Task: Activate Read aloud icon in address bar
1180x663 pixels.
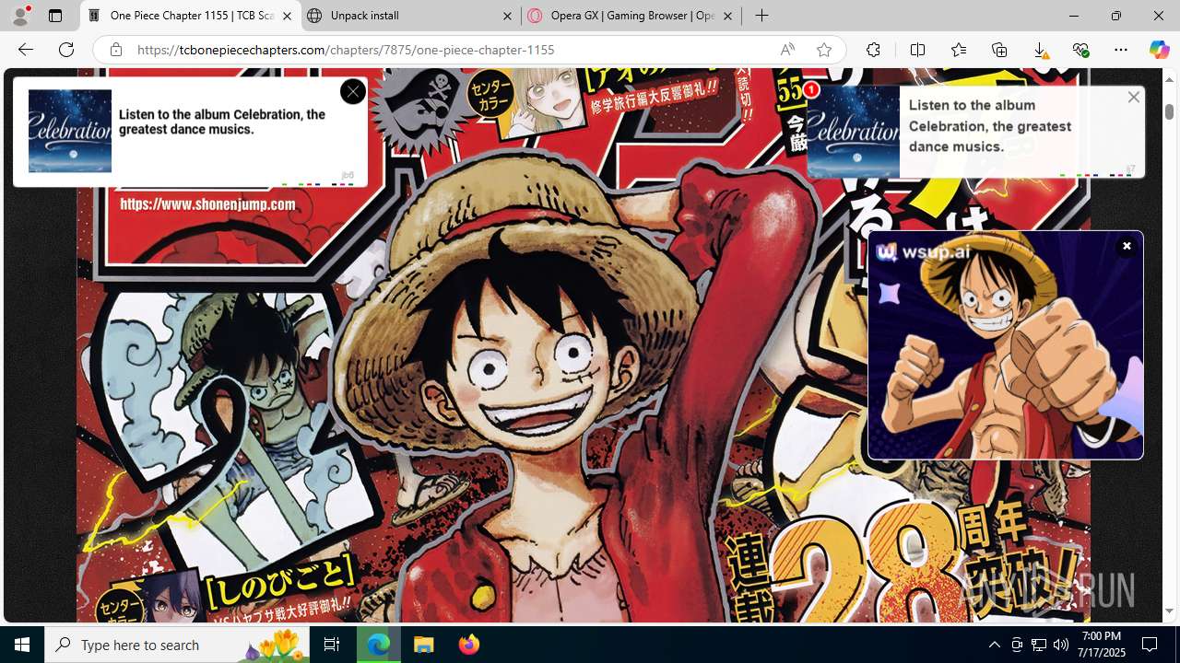Action: coord(787,50)
